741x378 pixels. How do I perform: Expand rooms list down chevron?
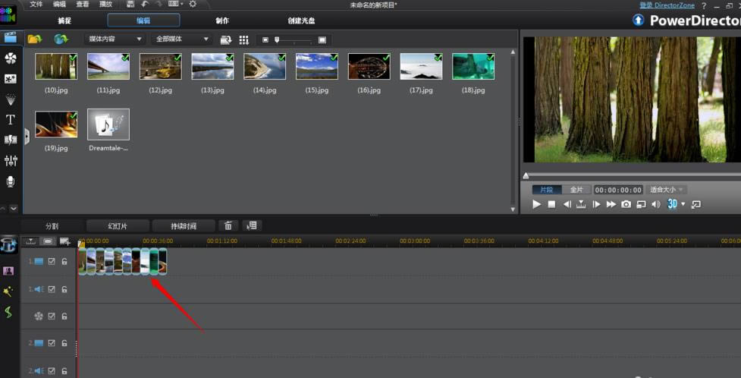click(x=14, y=208)
